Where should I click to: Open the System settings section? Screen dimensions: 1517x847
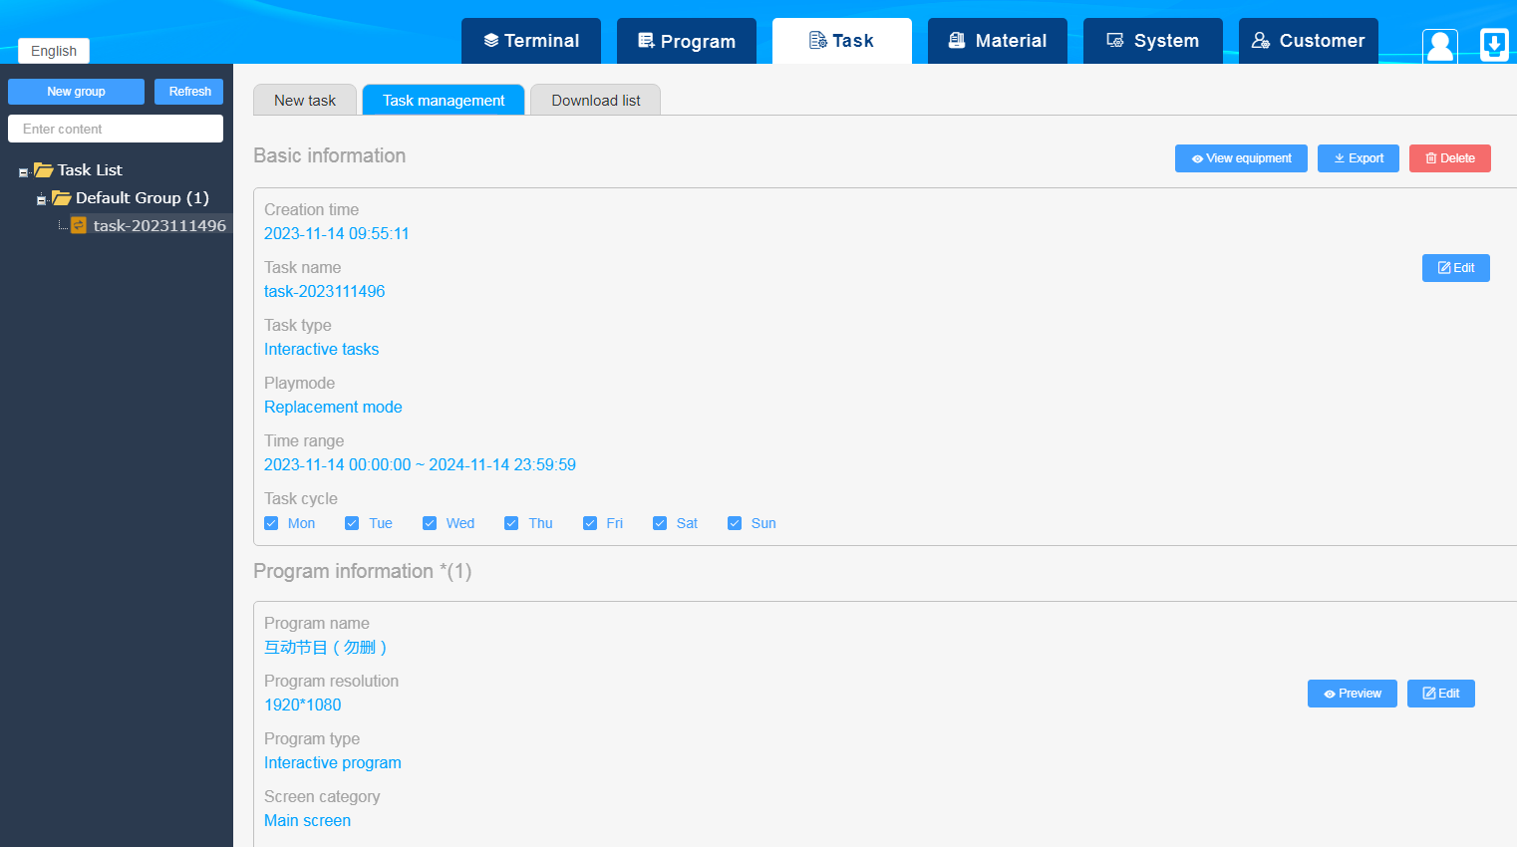tap(1153, 41)
